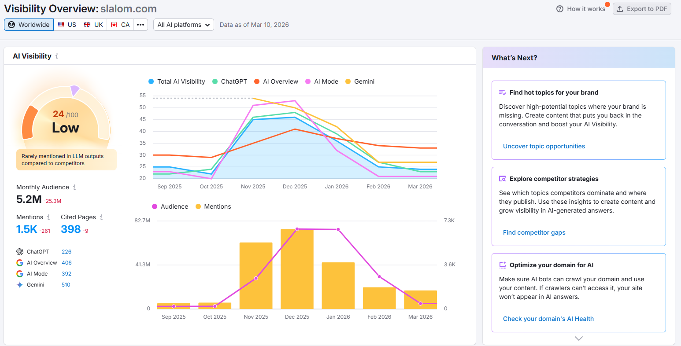Viewport: 681px width, 346px height.
Task: Click the 1.5K mentions value
Action: [27, 229]
